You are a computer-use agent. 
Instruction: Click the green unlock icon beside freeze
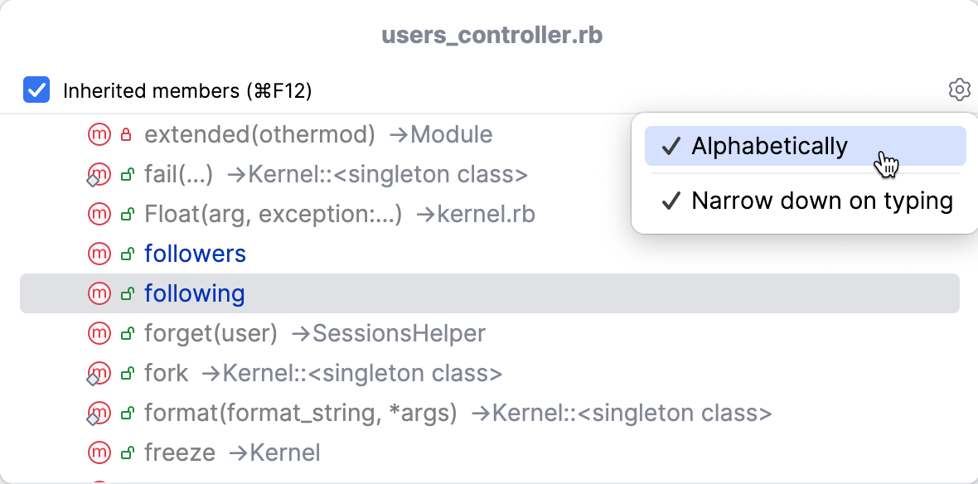128,453
